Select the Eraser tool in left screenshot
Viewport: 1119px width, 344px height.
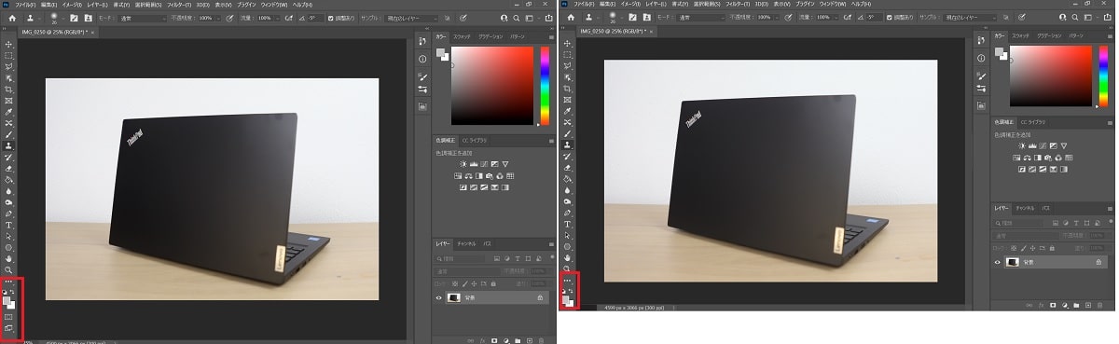pyautogui.click(x=8, y=168)
